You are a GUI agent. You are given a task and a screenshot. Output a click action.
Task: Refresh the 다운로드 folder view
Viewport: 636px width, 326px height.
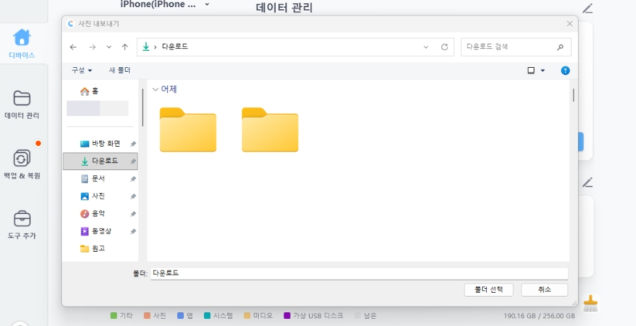pyautogui.click(x=444, y=47)
